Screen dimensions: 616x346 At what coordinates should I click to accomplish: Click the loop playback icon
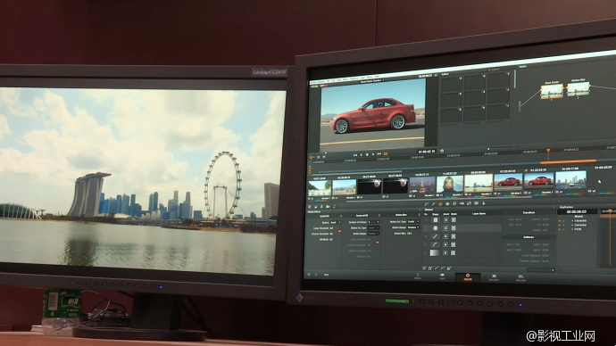click(386, 153)
